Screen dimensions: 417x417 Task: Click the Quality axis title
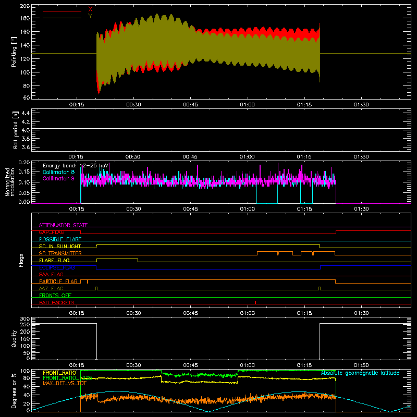(14, 338)
